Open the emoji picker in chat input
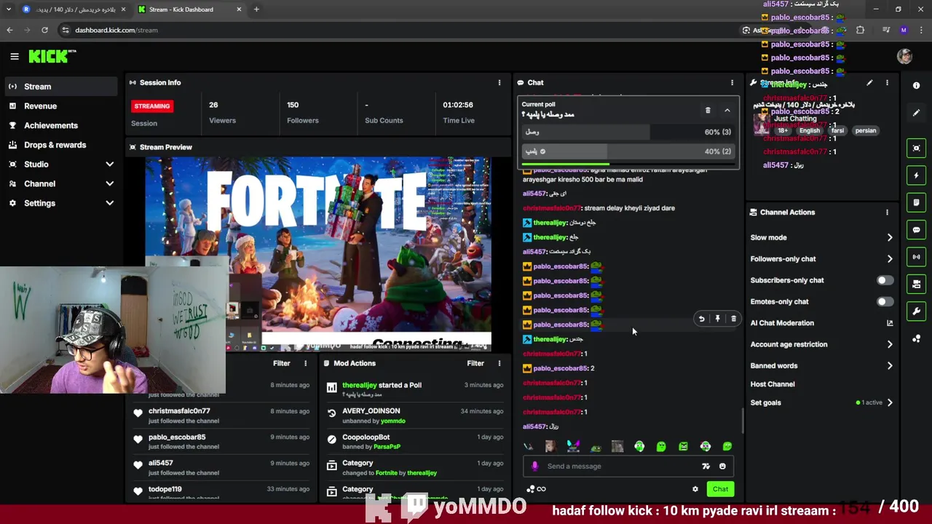This screenshot has height=524, width=932. pyautogui.click(x=722, y=466)
